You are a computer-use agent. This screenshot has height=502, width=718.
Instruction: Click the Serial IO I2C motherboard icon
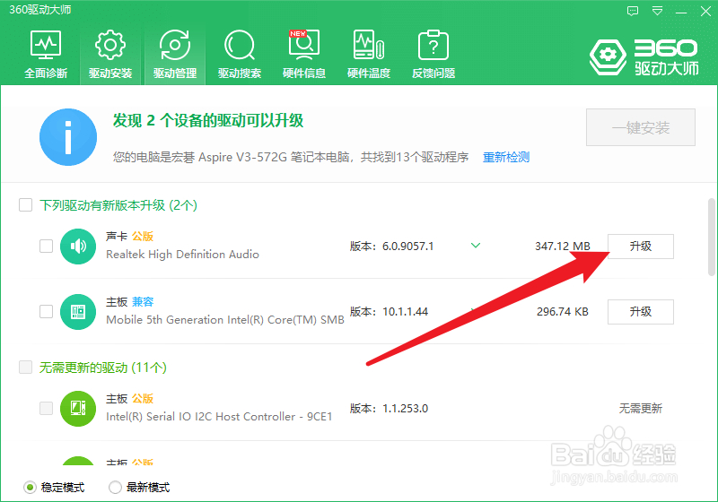coord(78,409)
